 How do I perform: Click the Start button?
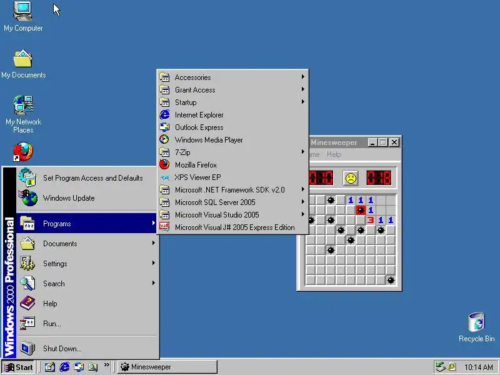click(18, 367)
